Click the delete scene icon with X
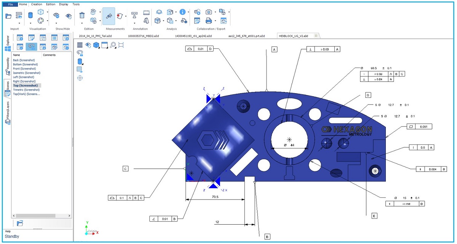The width and height of the screenshot is (457, 244). click(x=66, y=38)
